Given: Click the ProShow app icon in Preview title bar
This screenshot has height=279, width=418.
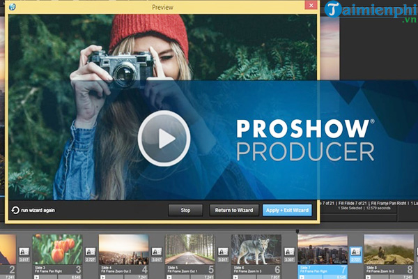Looking at the screenshot, I should point(13,7).
